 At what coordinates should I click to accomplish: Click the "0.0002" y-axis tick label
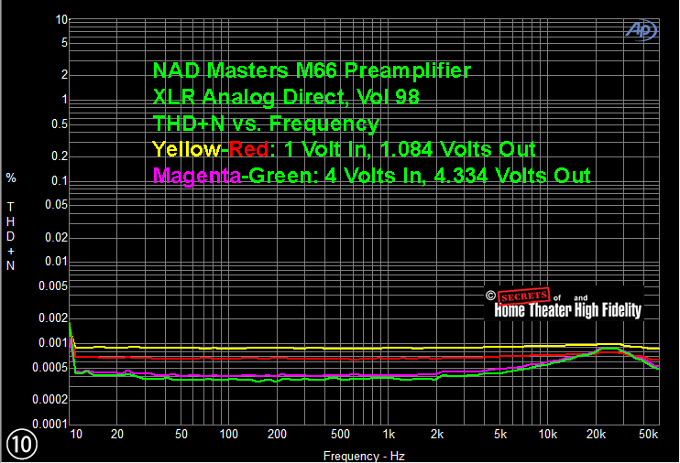tap(50, 399)
